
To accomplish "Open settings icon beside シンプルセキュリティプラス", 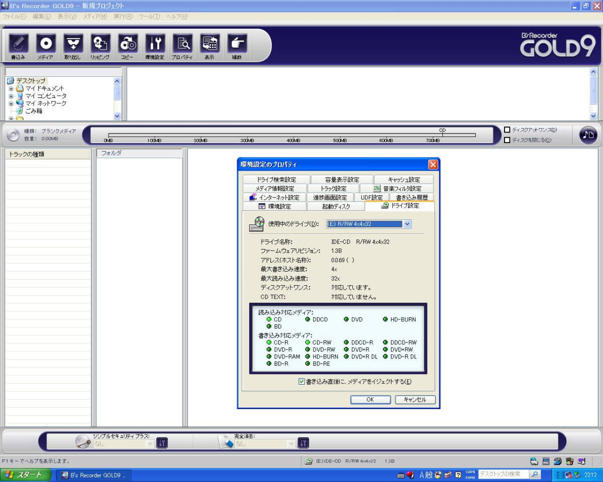I will [x=162, y=443].
